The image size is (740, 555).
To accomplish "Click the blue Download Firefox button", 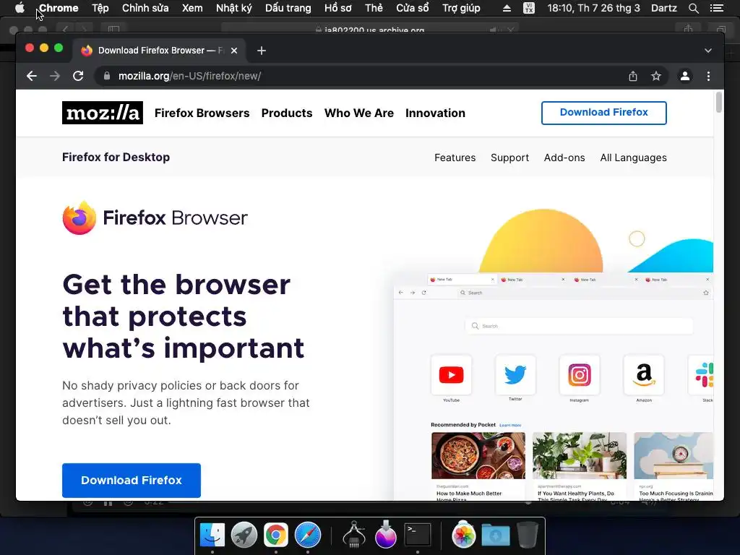I will coord(132,480).
